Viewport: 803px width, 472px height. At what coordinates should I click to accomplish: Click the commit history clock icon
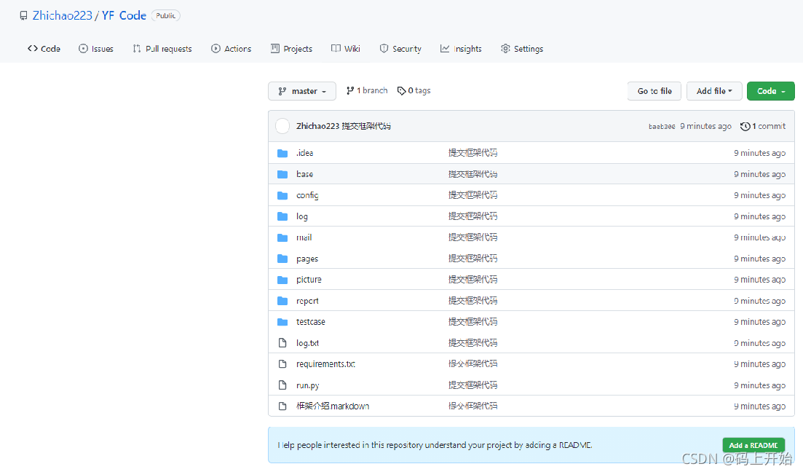coord(745,126)
